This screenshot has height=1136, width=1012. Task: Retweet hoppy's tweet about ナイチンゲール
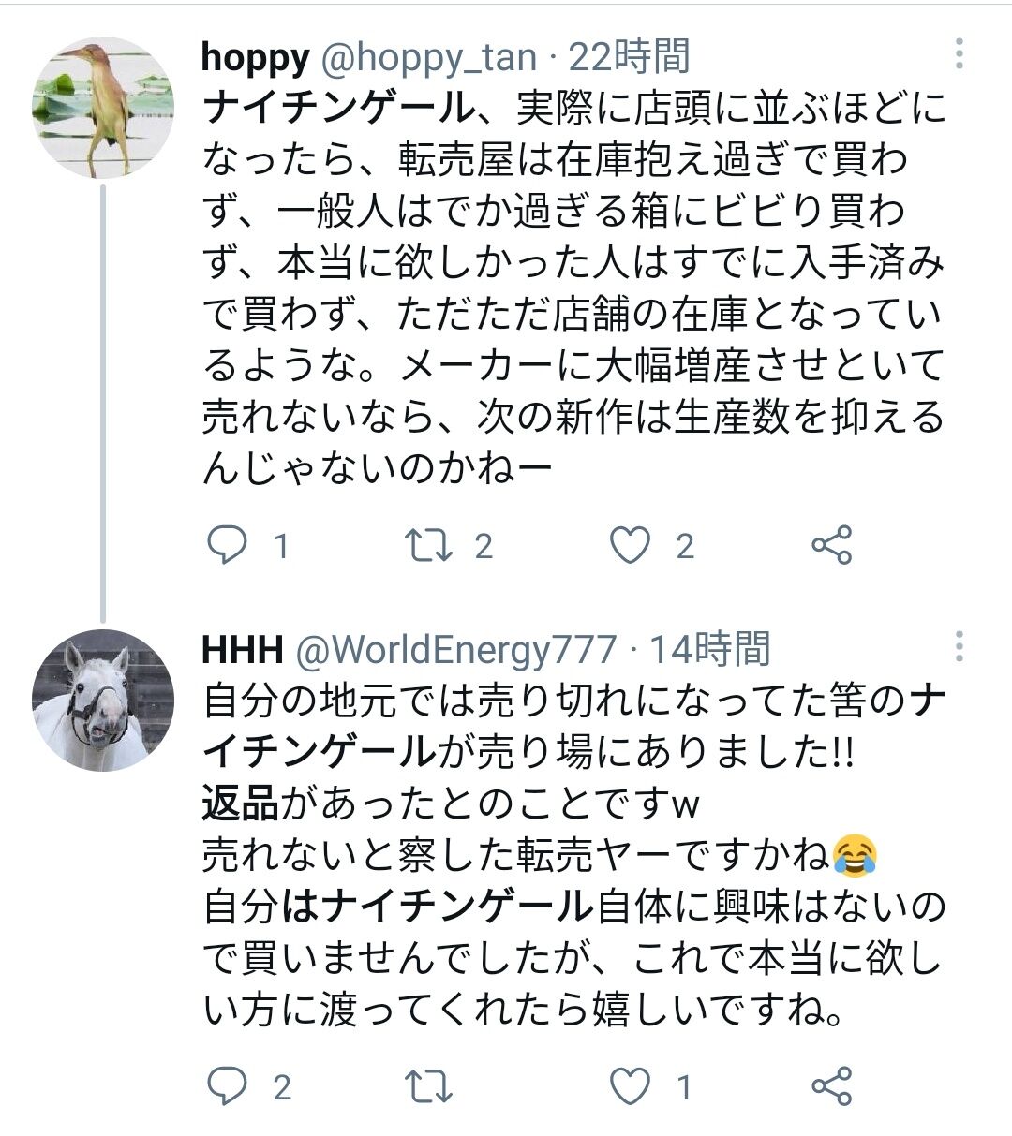tap(428, 545)
